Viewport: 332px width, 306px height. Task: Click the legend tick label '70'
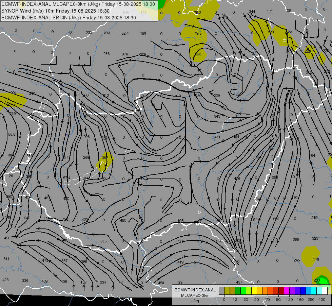coord(268,300)
